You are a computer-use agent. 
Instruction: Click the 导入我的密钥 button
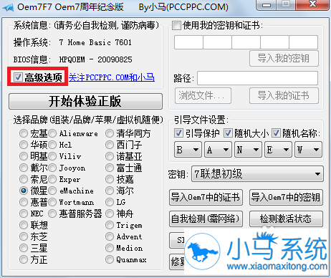[x=284, y=58]
